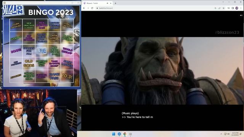Reload the Twitch page
The image size is (244, 137).
[92, 8]
